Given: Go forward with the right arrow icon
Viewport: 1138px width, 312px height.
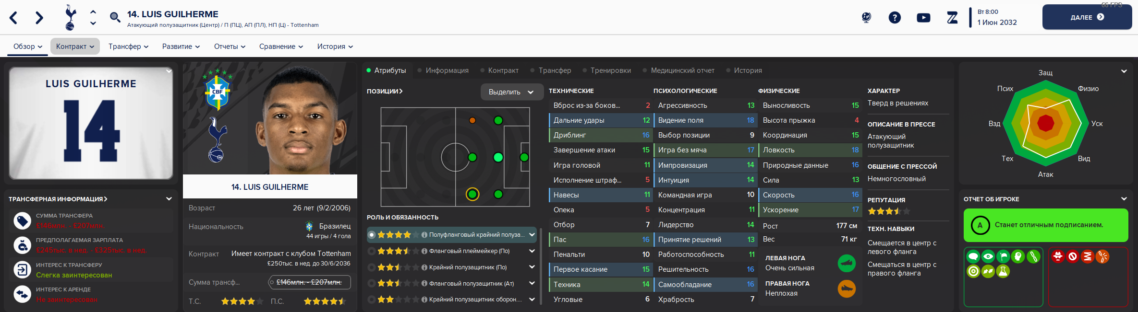Looking at the screenshot, I should point(39,18).
